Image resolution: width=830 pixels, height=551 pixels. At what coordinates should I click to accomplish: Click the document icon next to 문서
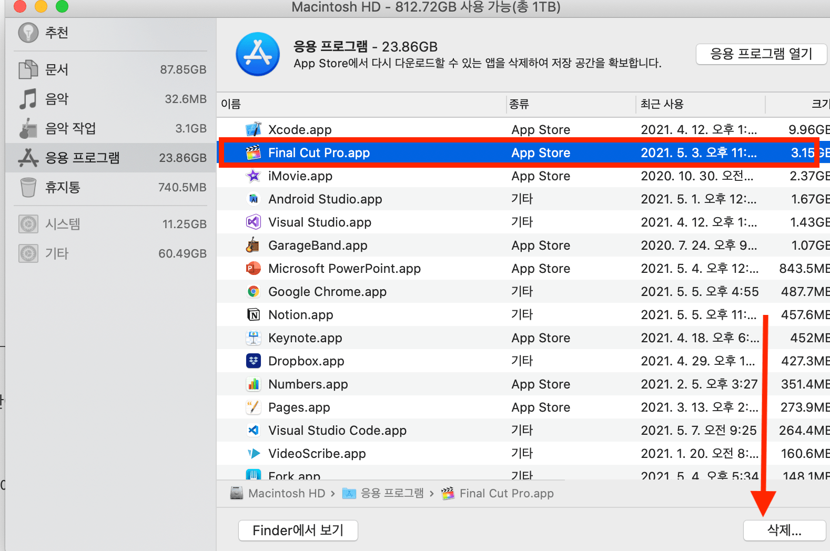tap(28, 69)
